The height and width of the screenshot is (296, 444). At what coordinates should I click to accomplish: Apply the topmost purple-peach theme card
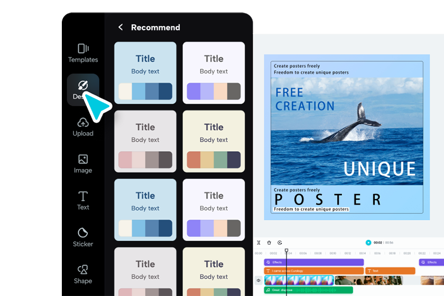(x=214, y=73)
